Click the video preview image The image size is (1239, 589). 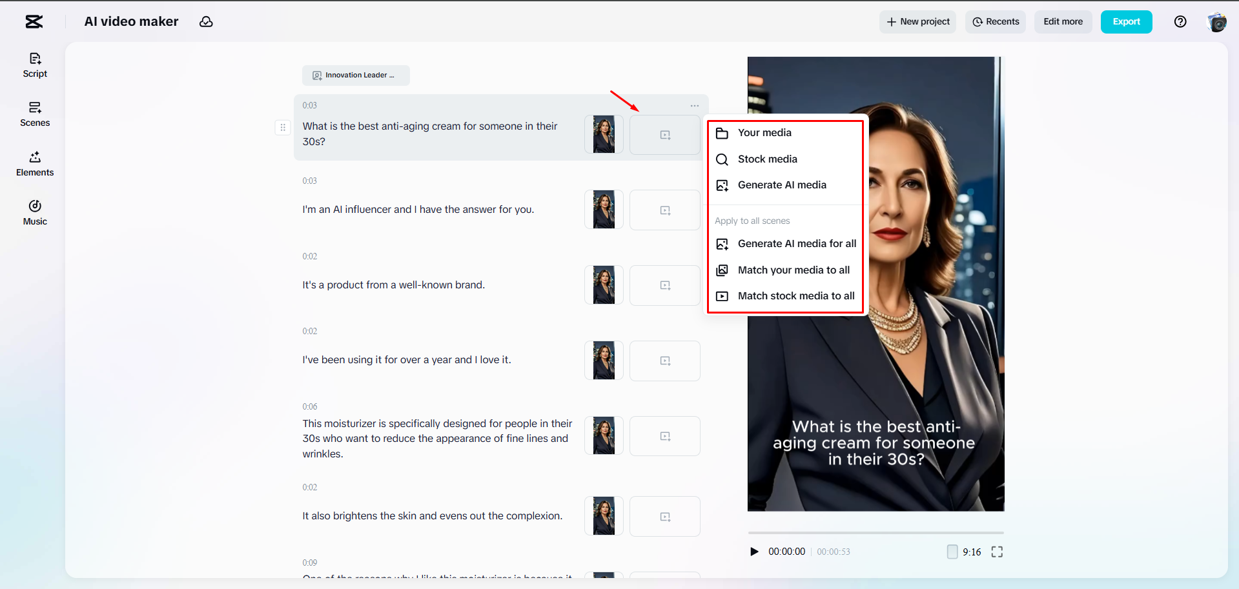[x=875, y=284]
